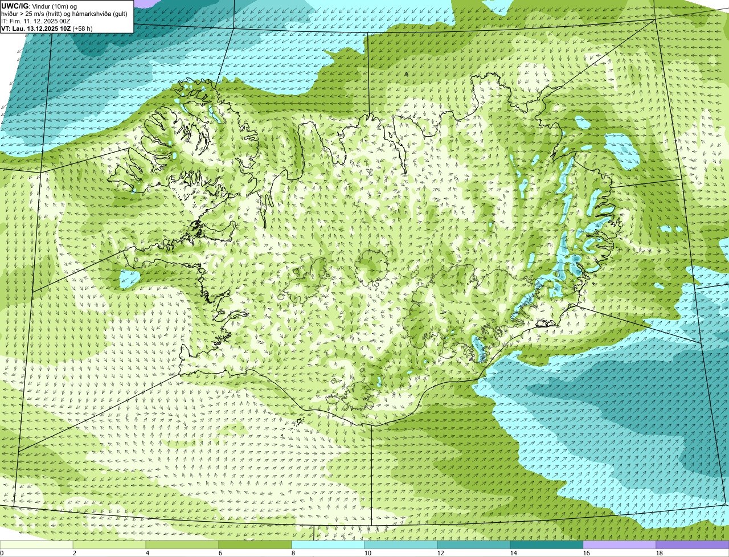Select the 14–16 m/s dark teal legend swatch
This screenshot has height=557, width=729.
(x=547, y=545)
